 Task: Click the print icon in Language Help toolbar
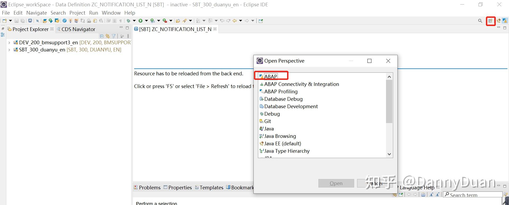[423, 195]
